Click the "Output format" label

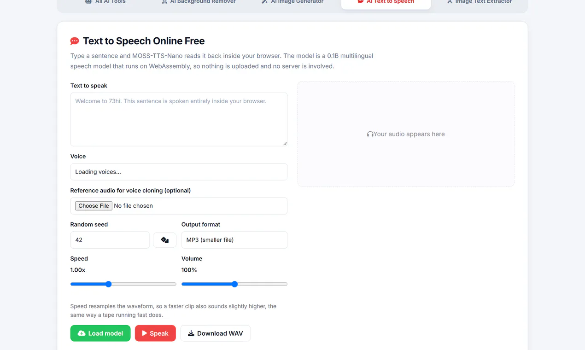tap(201, 225)
